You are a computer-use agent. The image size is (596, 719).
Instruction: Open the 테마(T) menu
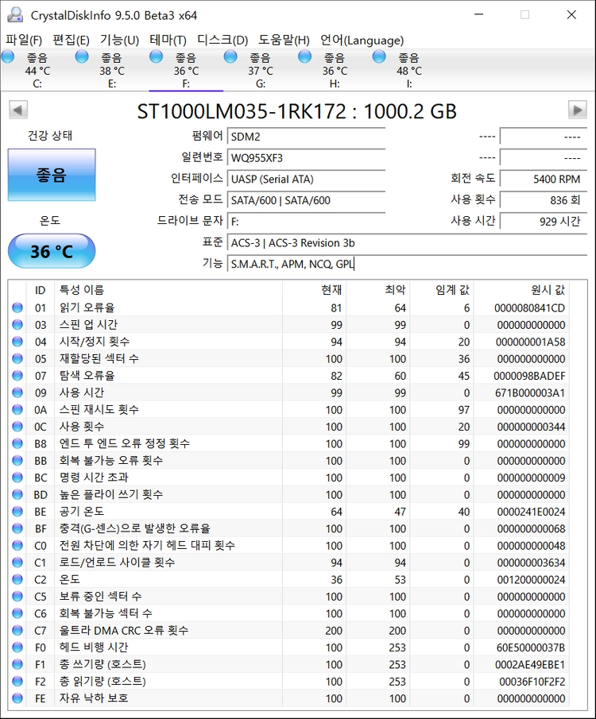[x=168, y=41]
